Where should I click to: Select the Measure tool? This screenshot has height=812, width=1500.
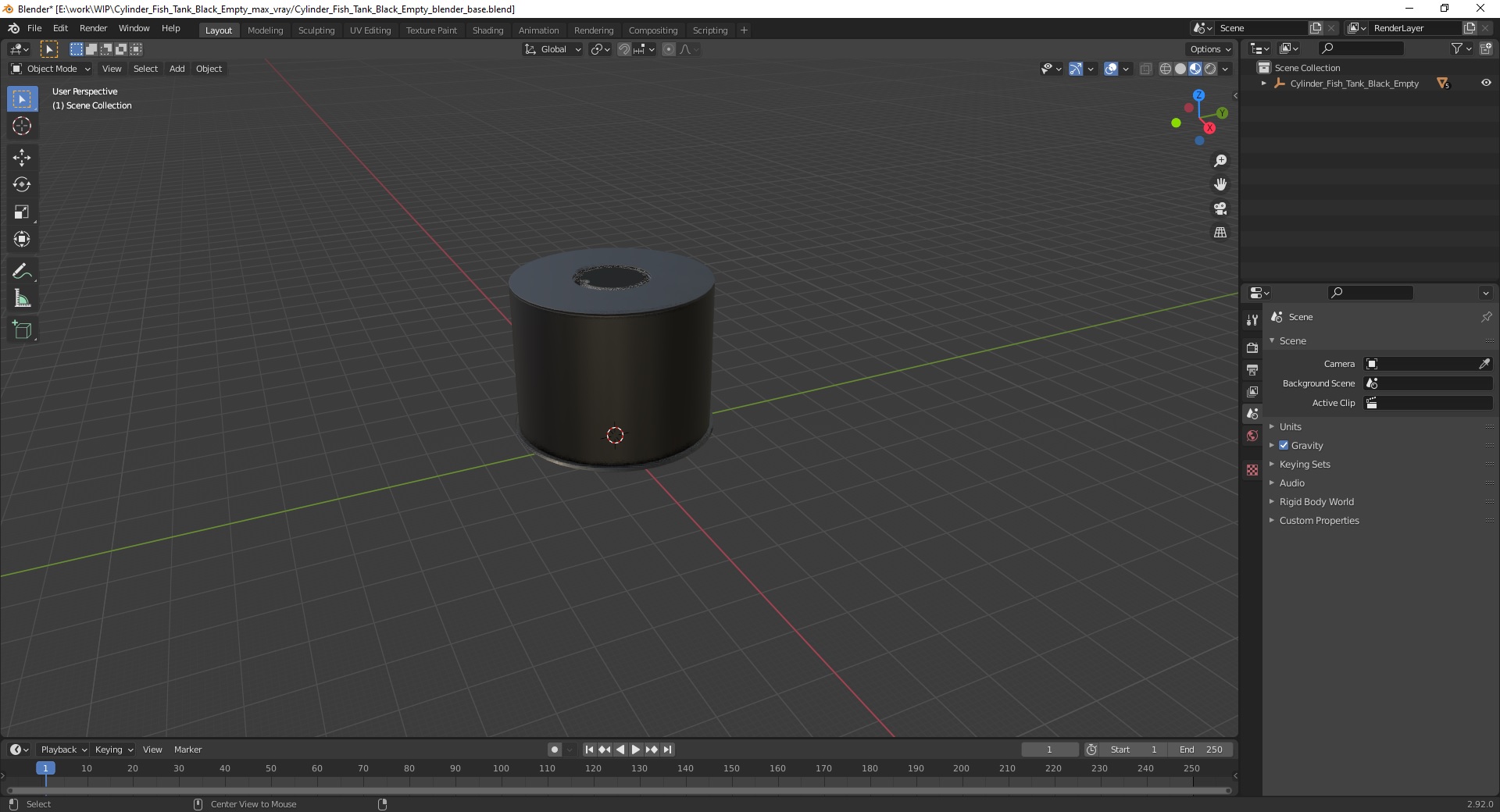click(22, 298)
